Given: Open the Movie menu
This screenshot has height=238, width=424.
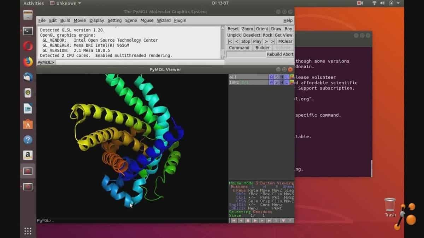Looking at the screenshot, I should 80,20.
